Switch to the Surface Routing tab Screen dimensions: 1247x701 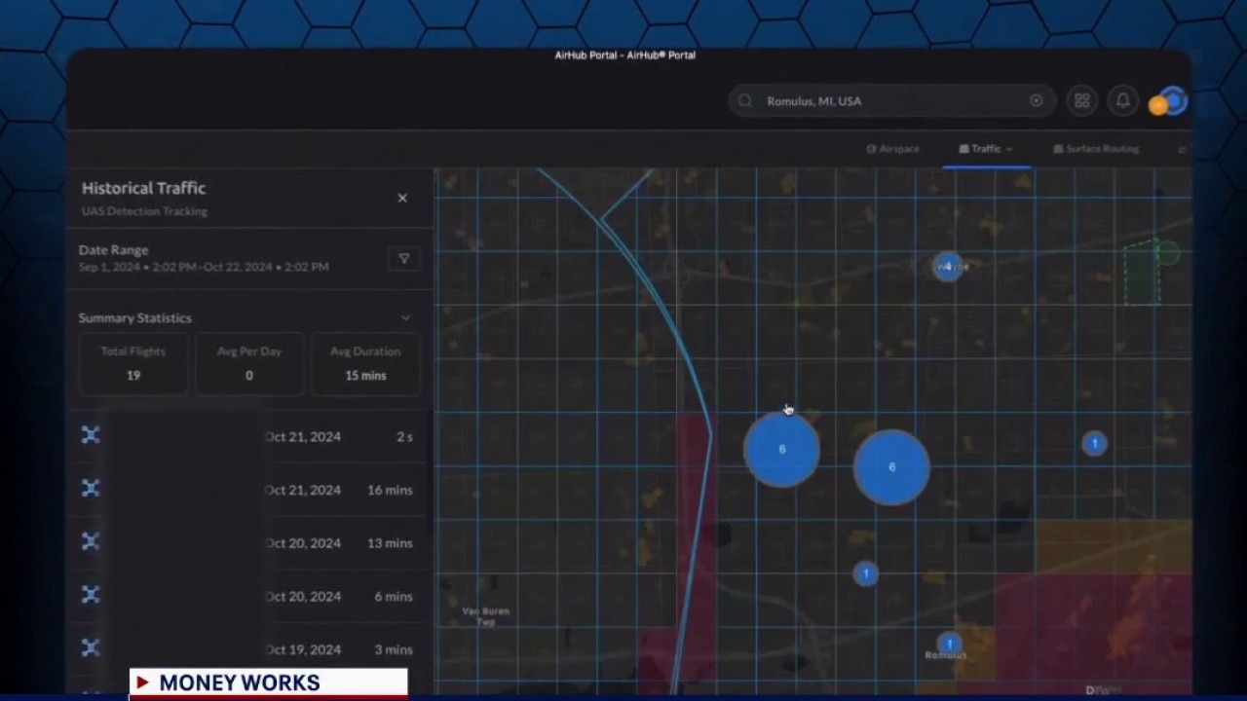click(1096, 149)
